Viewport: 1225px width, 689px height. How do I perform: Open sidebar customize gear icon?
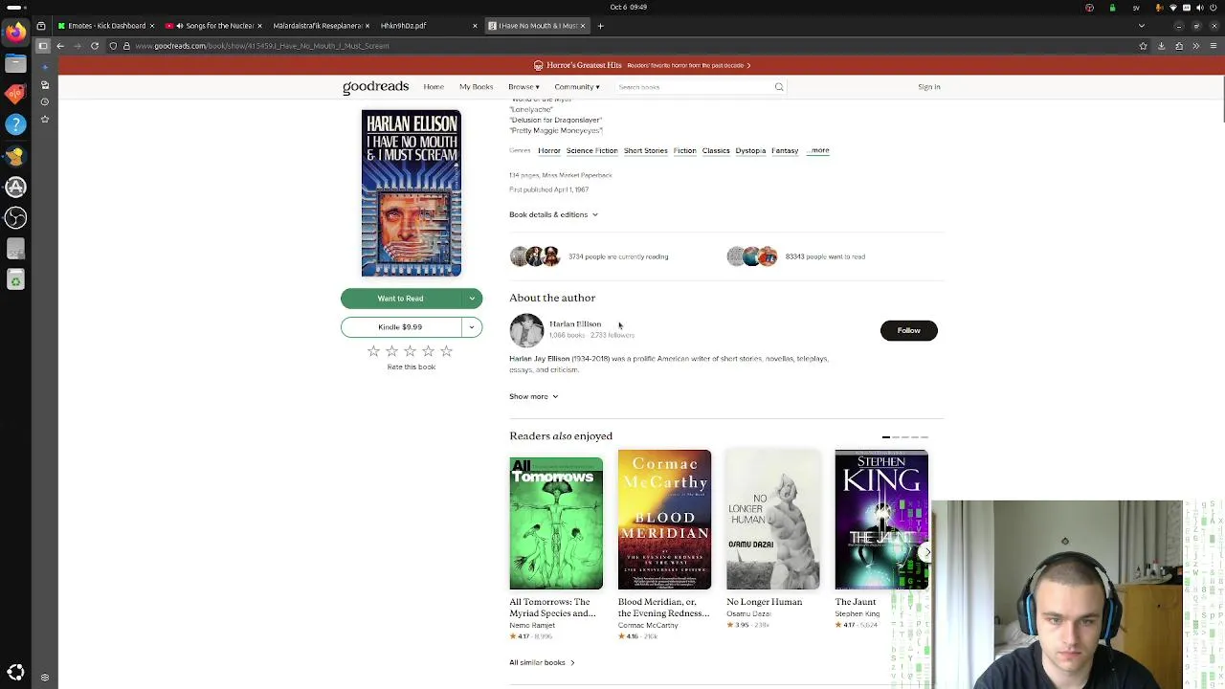pos(45,678)
